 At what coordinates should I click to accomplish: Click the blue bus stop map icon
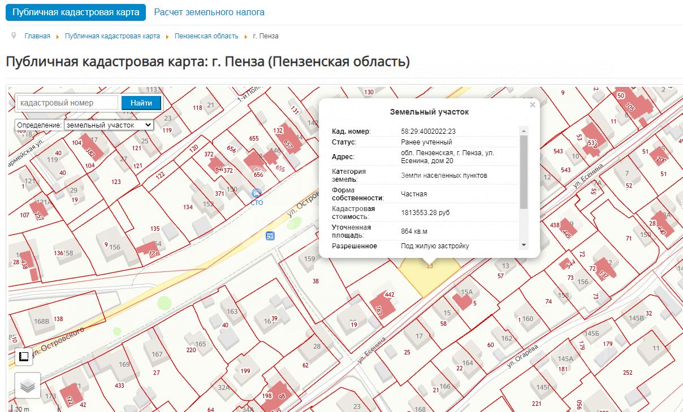(270, 235)
